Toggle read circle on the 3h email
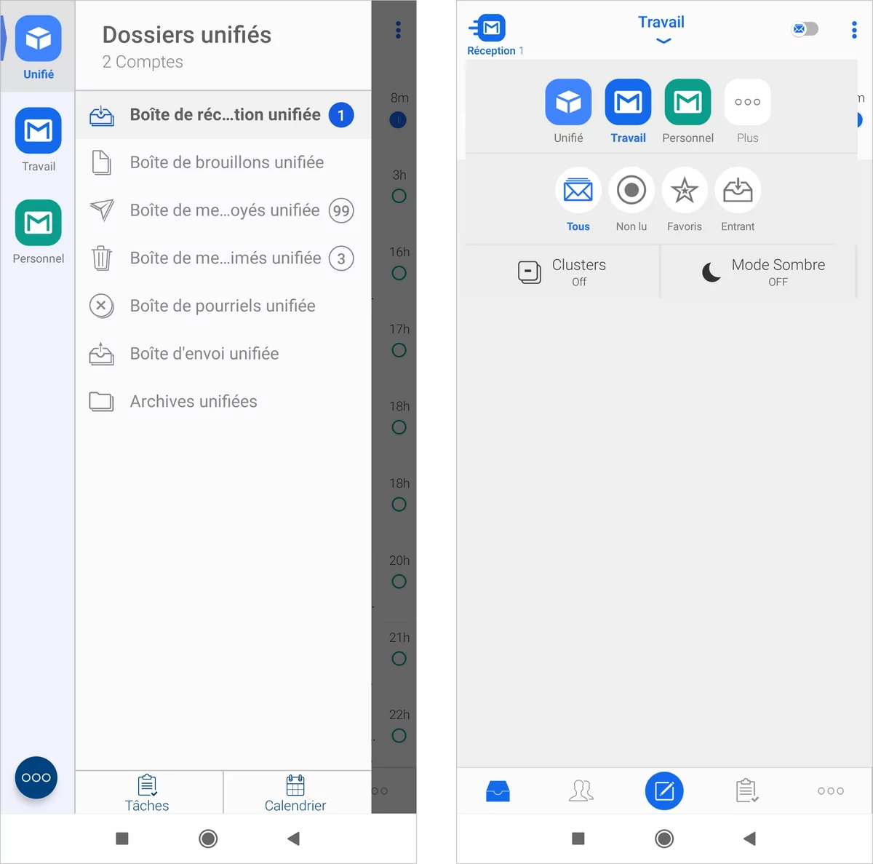Image resolution: width=873 pixels, height=864 pixels. [399, 196]
